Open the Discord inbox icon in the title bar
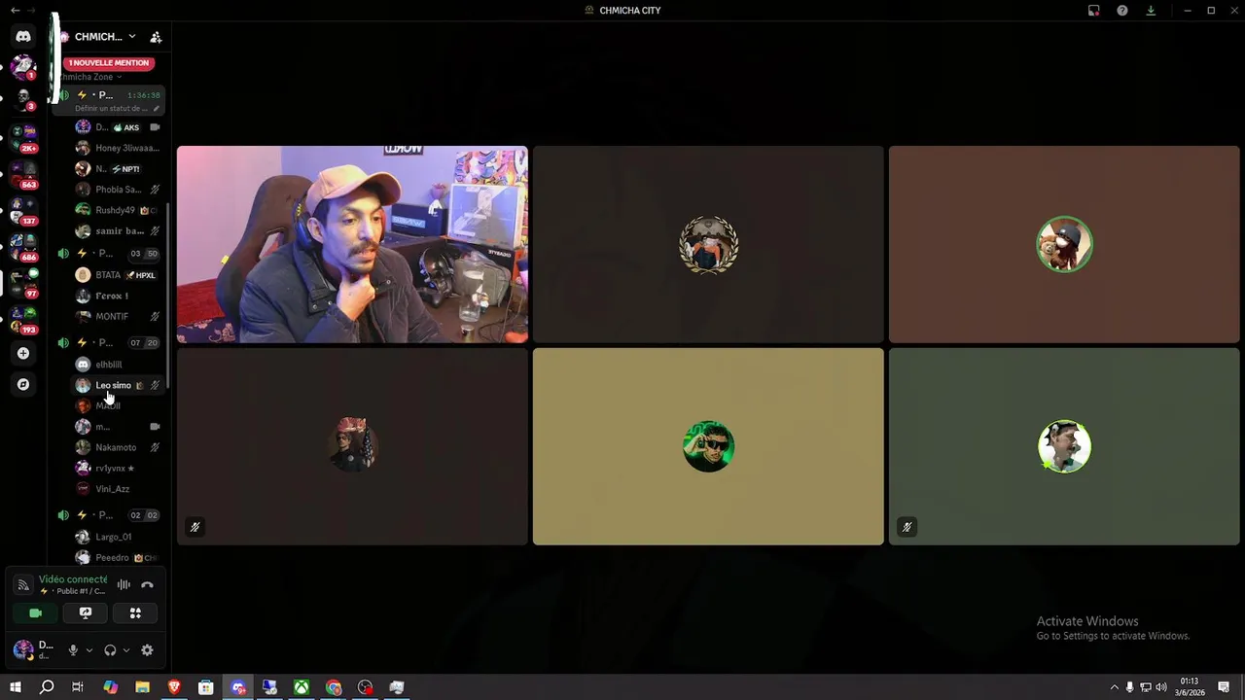The image size is (1245, 700). [1093, 11]
